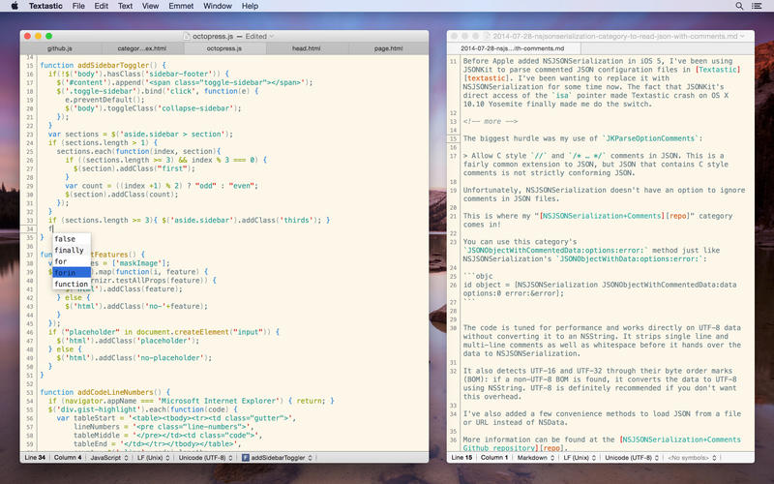
Task: Click 'var tableStart' on line 56
Action: tap(85, 418)
